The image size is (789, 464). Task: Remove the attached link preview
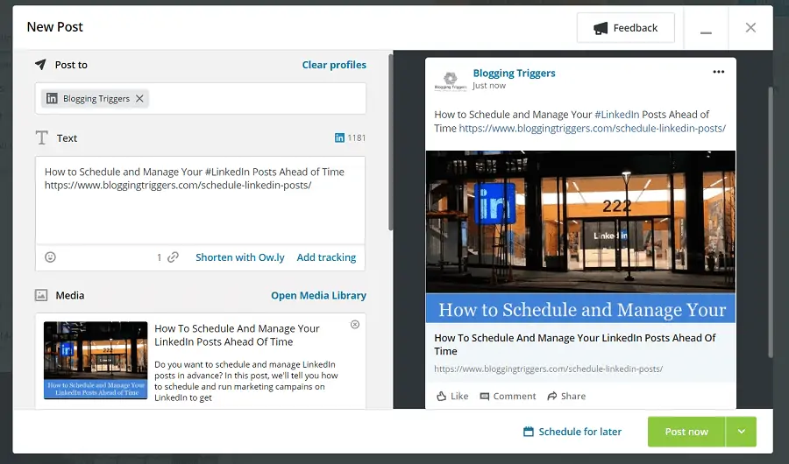(355, 325)
